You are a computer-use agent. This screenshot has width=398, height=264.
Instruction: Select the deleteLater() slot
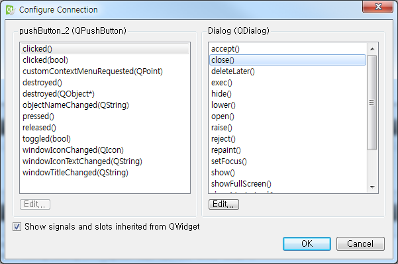coord(232,71)
